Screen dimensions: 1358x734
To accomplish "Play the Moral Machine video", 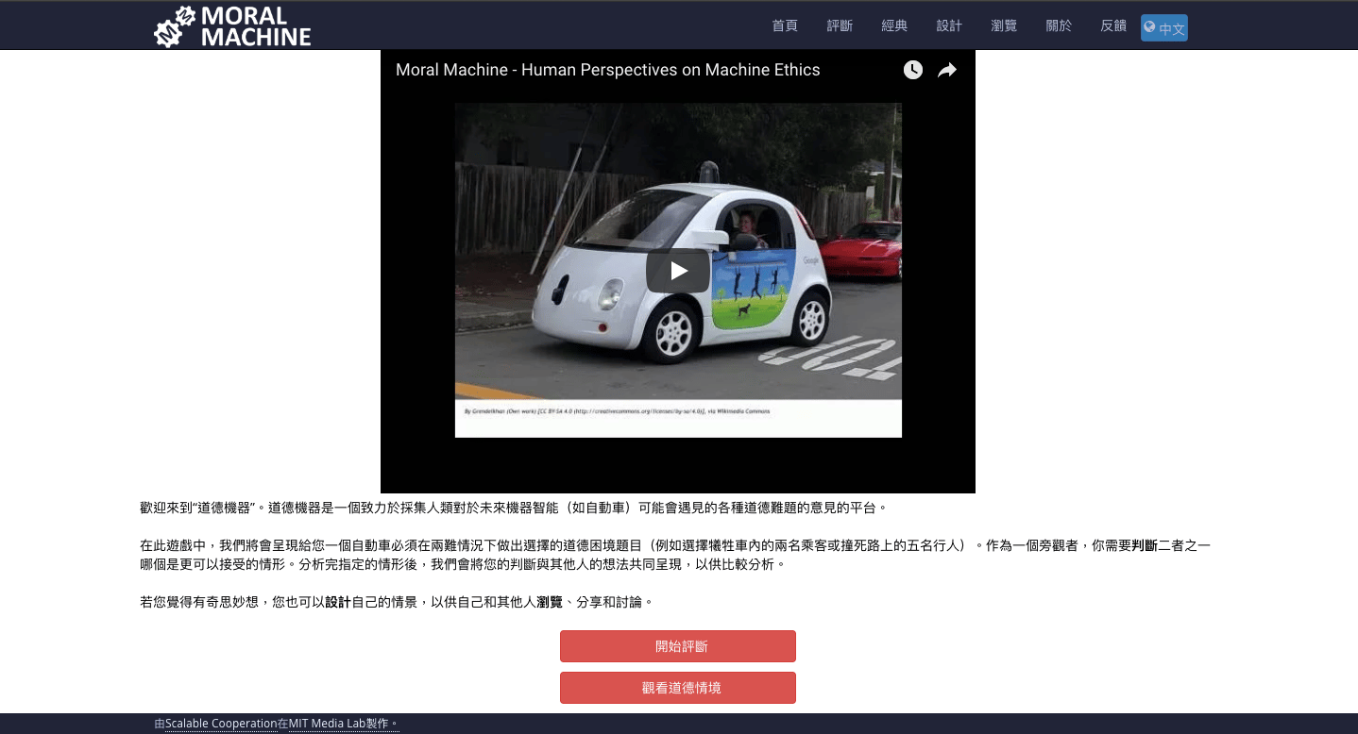I will [x=678, y=271].
